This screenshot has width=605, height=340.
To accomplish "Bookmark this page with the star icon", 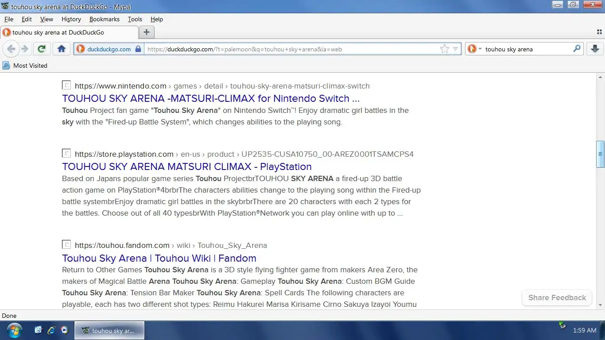I will coord(445,49).
